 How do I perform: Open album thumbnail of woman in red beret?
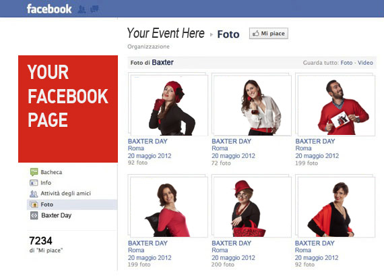tap(170, 105)
